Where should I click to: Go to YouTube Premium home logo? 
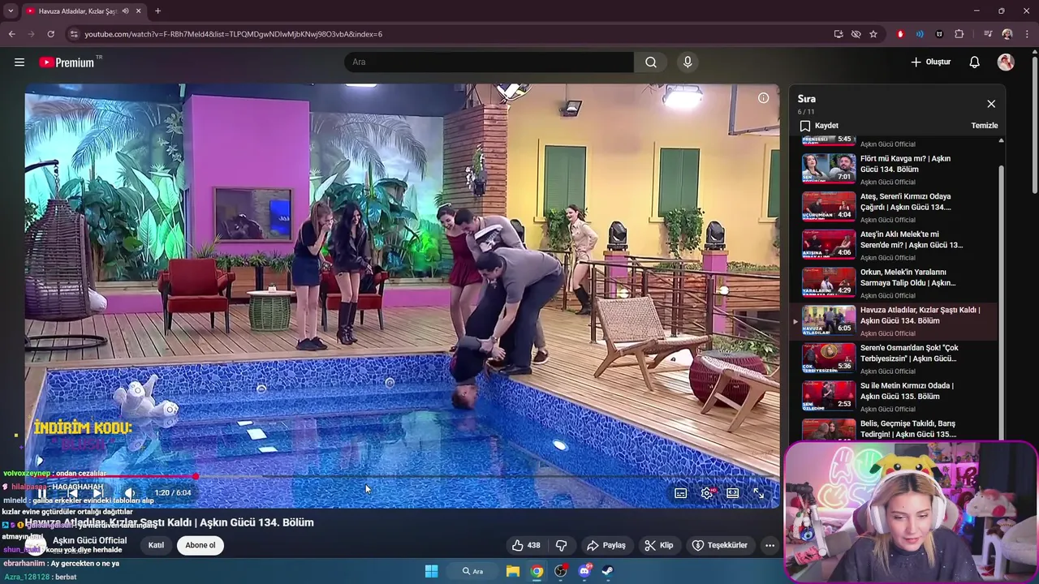point(67,62)
